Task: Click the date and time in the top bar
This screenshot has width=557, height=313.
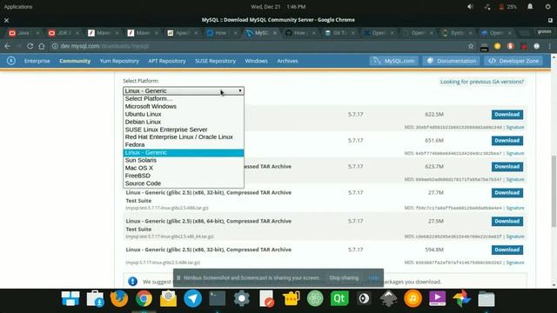Action: point(278,7)
